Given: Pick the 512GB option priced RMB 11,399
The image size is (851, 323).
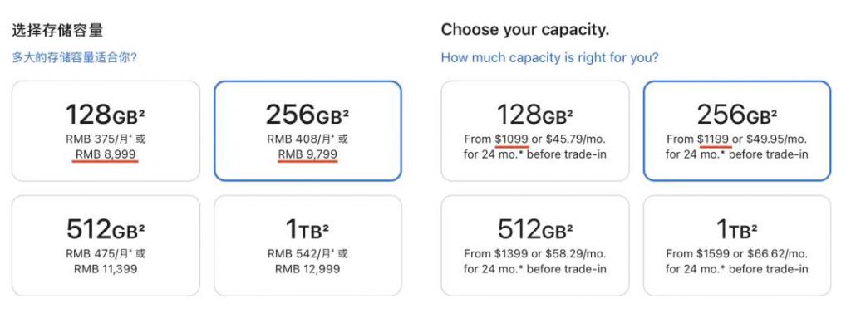Looking at the screenshot, I should coord(106,246).
